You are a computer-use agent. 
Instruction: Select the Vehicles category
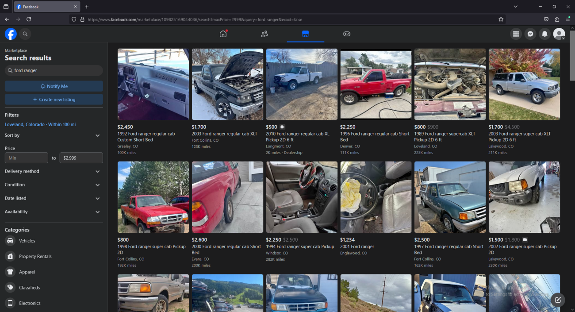27,241
